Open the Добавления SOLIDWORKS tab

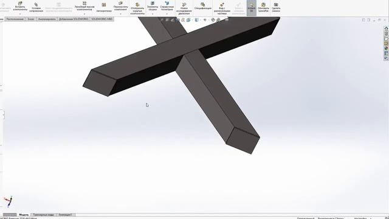74,19
